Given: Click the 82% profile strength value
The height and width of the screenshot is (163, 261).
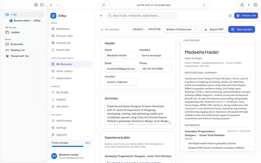Looking at the screenshot, I should (x=88, y=143).
